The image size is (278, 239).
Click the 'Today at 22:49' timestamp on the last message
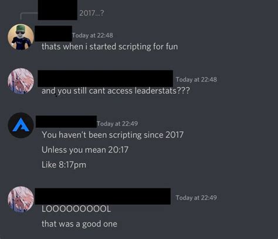coord(196,197)
